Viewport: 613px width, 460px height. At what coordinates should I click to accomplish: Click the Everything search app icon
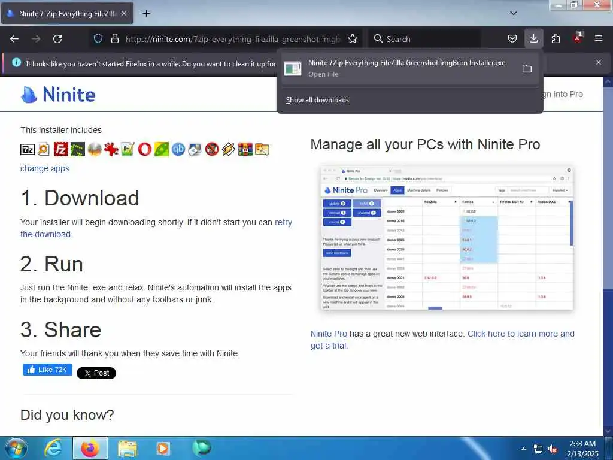(x=44, y=149)
